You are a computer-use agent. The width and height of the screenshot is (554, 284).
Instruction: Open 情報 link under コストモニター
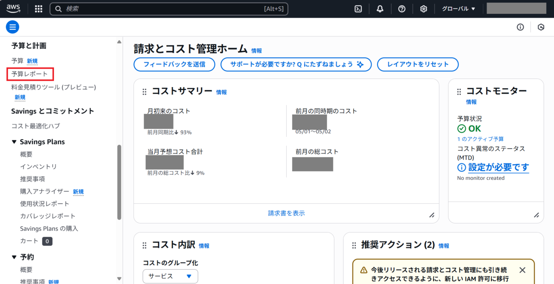[x=471, y=102]
